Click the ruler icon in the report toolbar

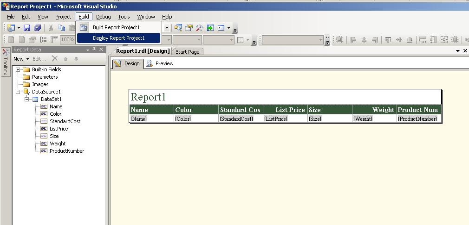click(x=54, y=40)
